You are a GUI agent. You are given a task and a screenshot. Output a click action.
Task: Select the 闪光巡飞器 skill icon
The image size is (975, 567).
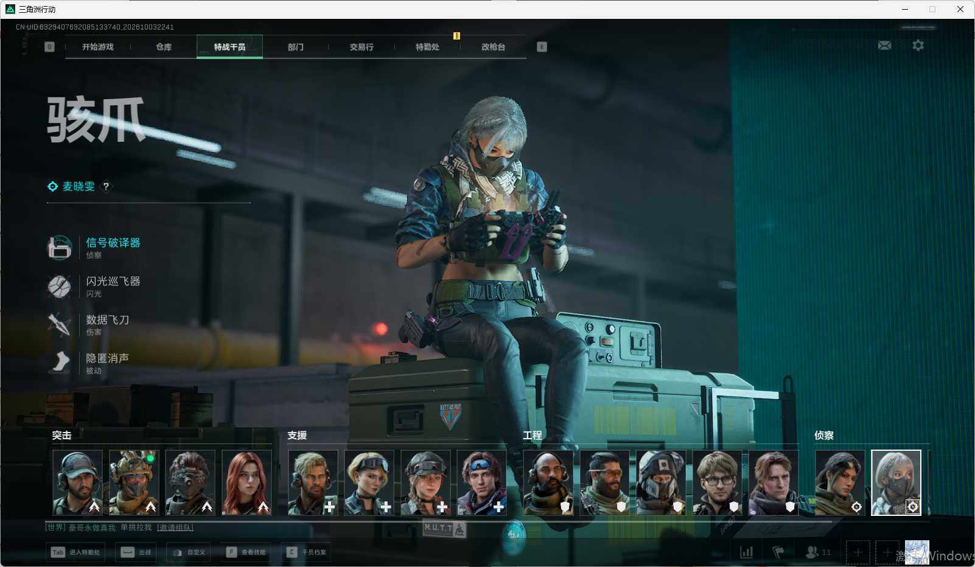tap(60, 286)
